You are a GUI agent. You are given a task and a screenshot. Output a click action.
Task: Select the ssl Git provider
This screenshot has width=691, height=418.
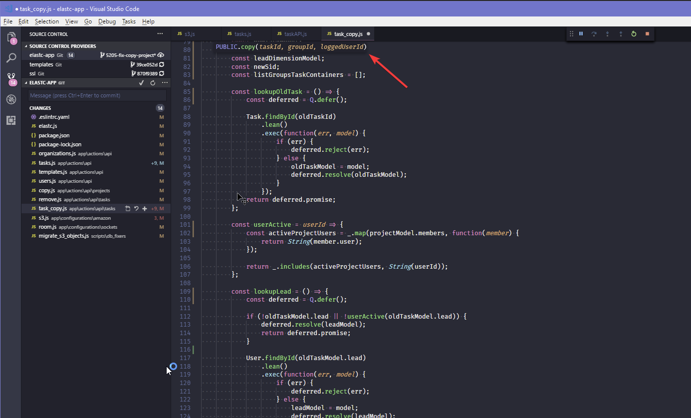point(96,73)
